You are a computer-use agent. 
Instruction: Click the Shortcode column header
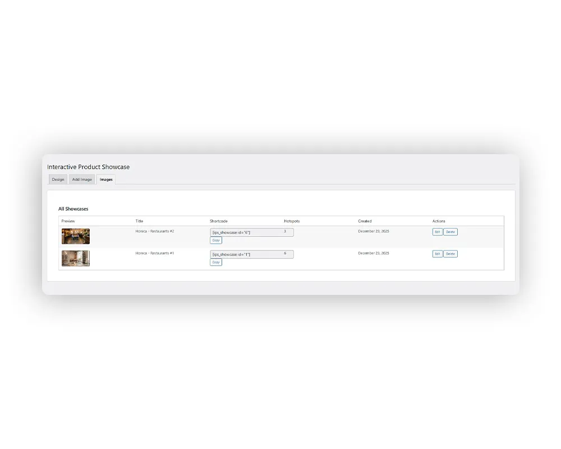(x=219, y=221)
